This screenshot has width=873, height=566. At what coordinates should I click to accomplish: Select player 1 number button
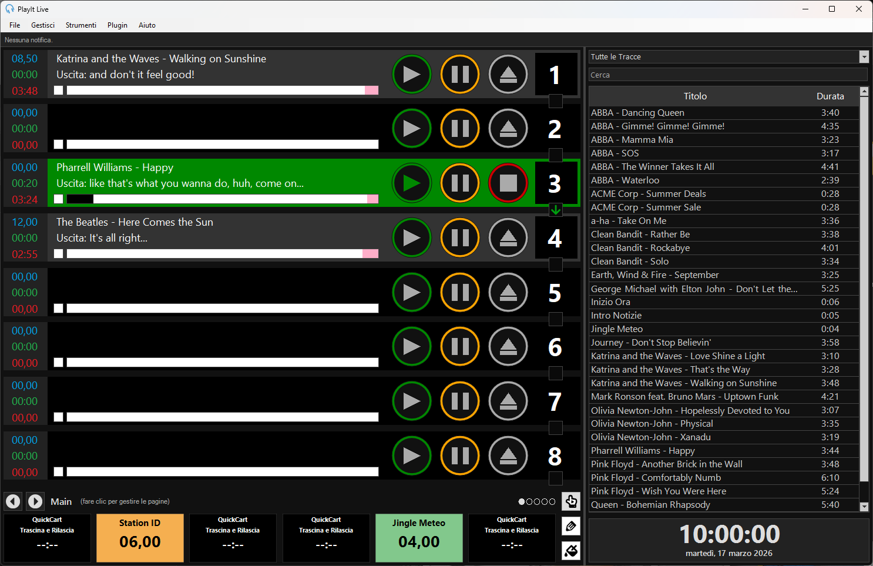coord(555,74)
